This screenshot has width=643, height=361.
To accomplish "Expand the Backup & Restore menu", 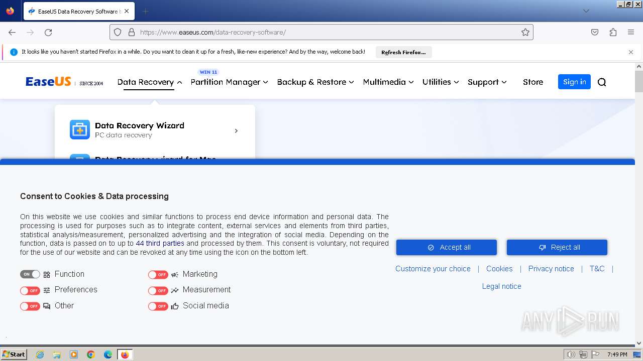I will click(315, 82).
